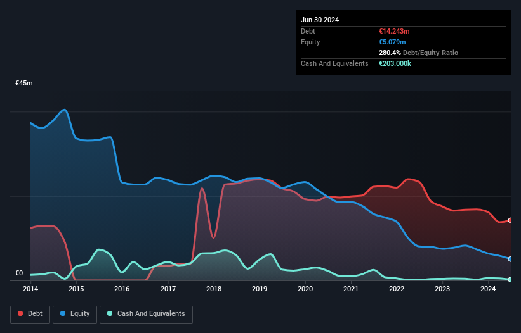521x333 pixels.
Task: Select the 2022 x-axis label
Action: click(397, 289)
